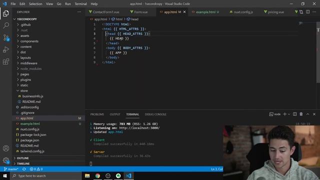
Task: Open the Accounts menu icon
Action: click(6, 148)
